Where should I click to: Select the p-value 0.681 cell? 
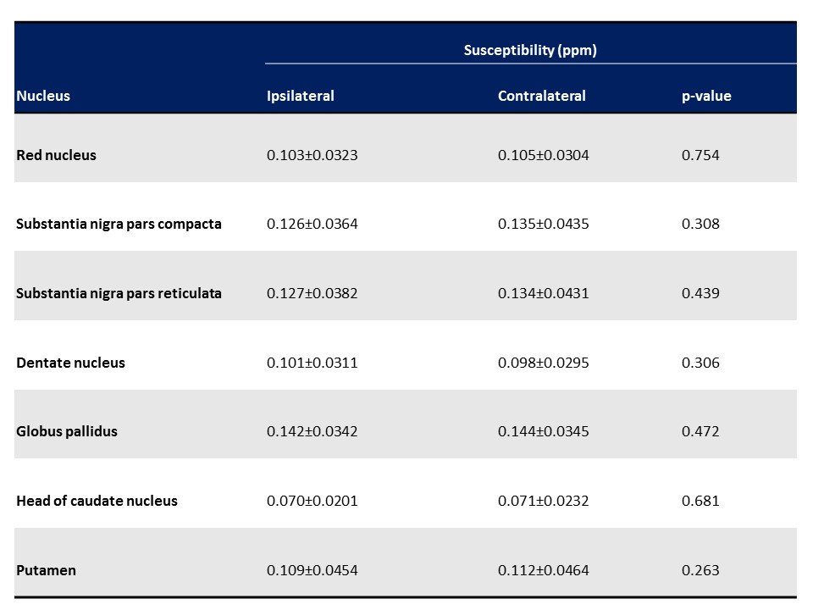700,501
